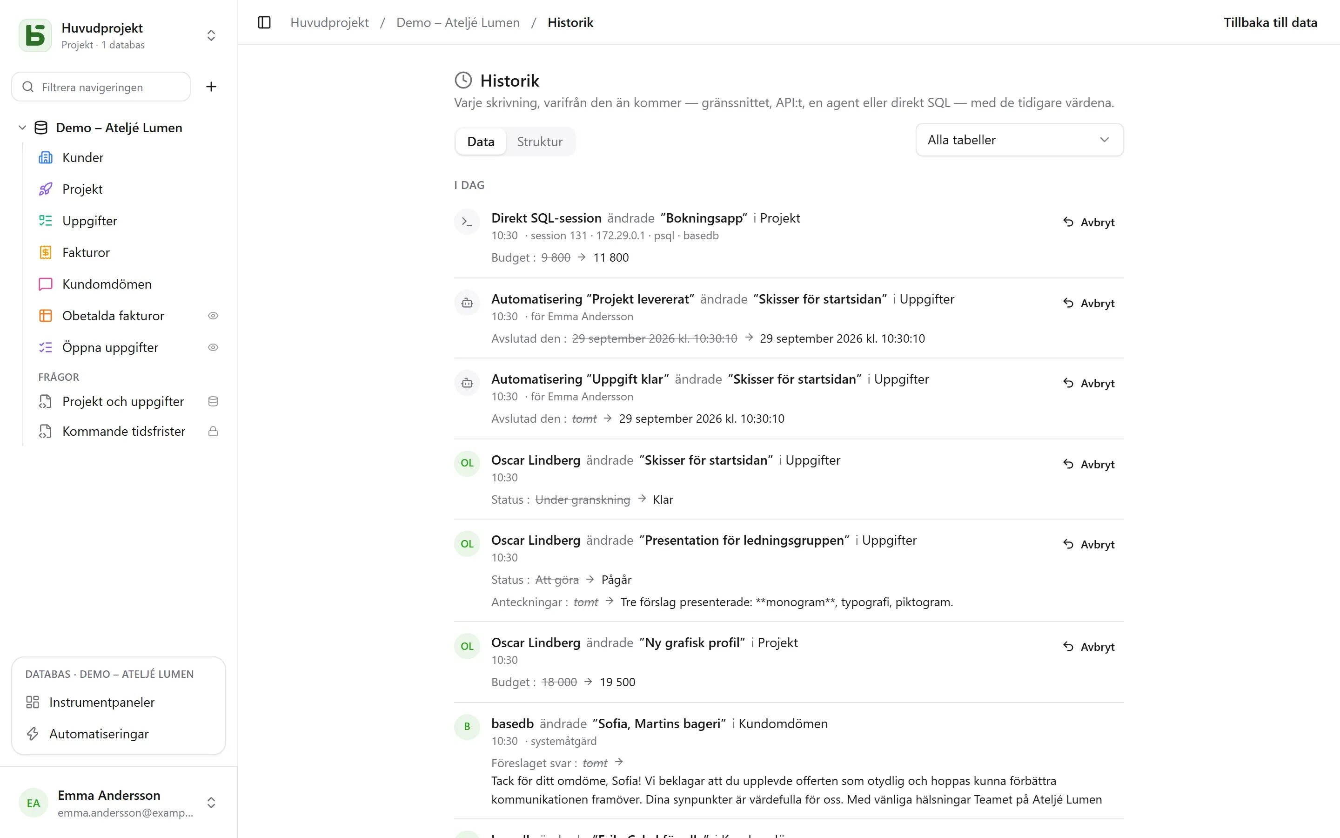Viewport: 1340px width, 838px height.
Task: Click the lock icon beside Kommande tidsfrister
Action: click(213, 431)
